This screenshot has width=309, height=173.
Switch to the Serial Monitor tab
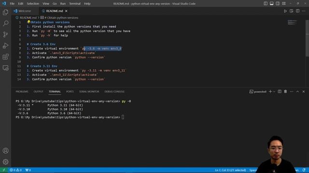click(89, 92)
